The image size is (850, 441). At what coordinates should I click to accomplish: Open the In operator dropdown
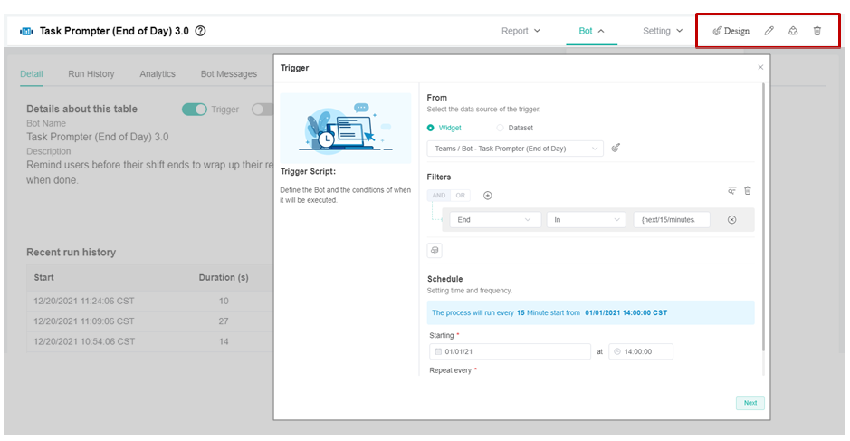[587, 220]
